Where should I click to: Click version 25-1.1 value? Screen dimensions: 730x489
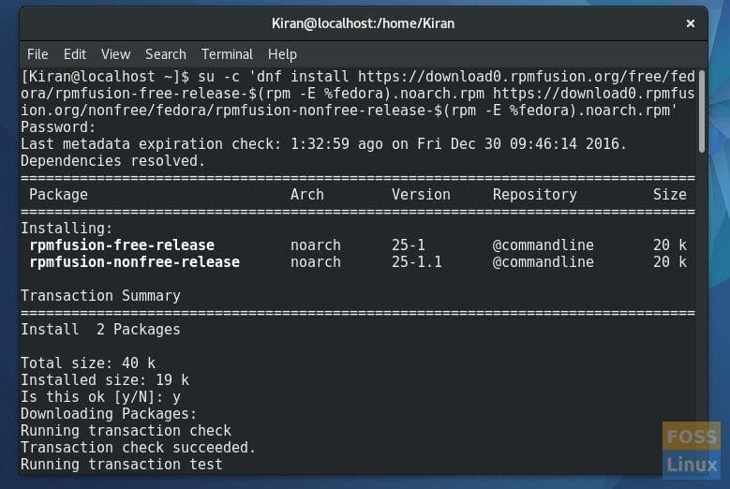pyautogui.click(x=417, y=262)
